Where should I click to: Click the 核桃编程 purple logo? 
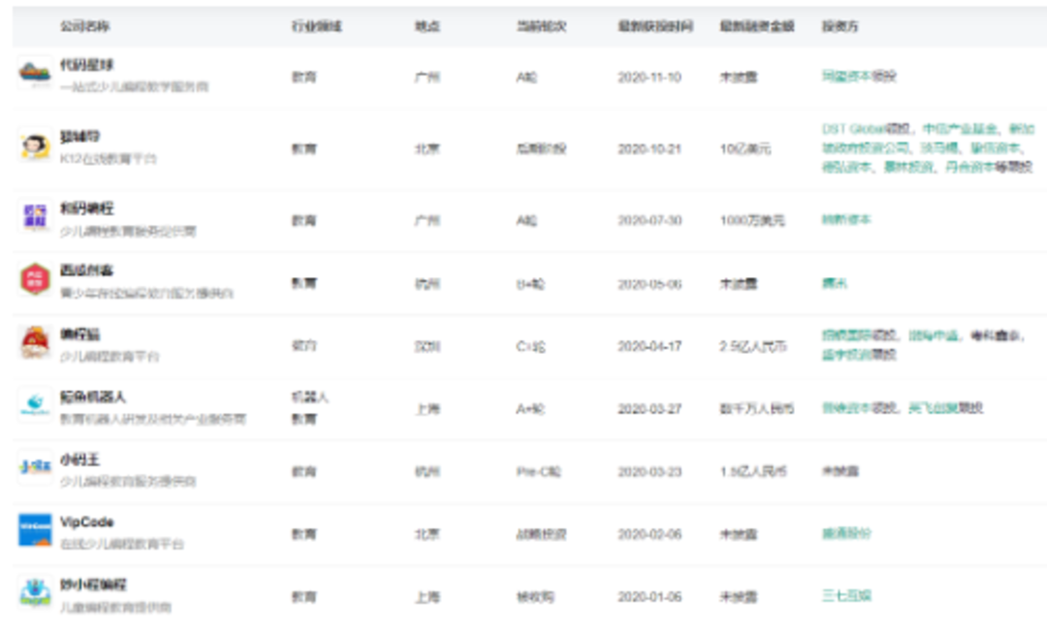[35, 216]
